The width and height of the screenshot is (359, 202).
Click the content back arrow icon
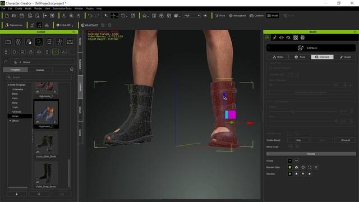coord(6,62)
